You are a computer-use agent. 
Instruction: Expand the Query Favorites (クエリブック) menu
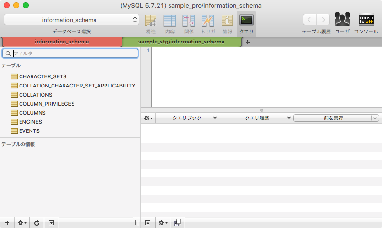point(194,118)
